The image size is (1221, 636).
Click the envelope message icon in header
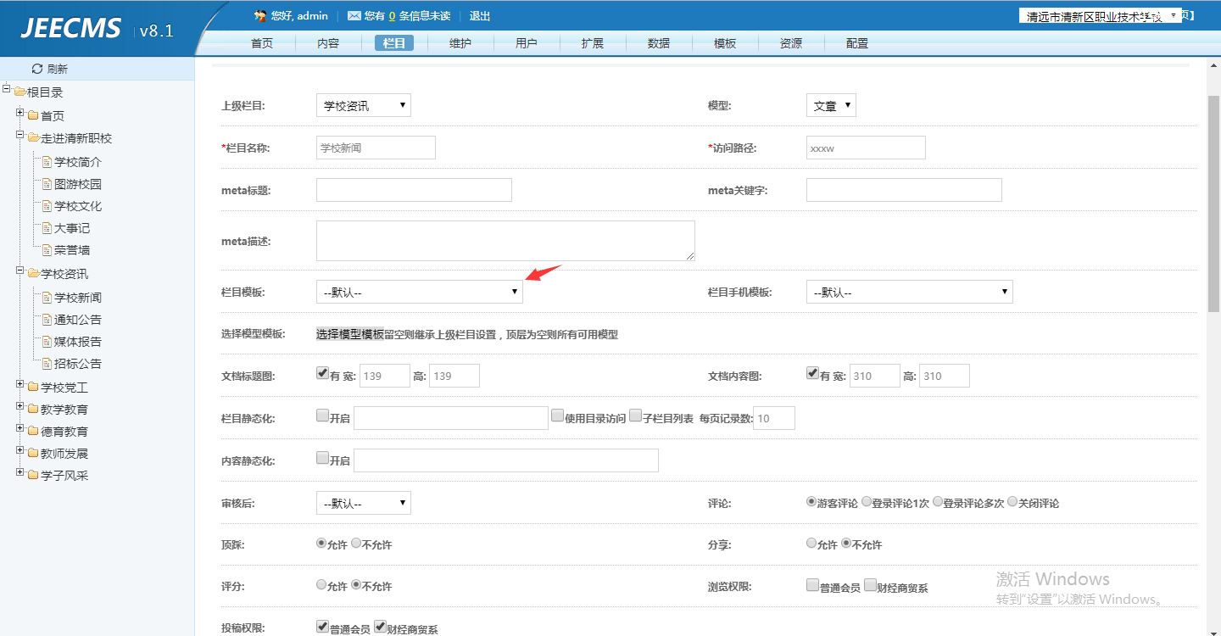tap(354, 16)
